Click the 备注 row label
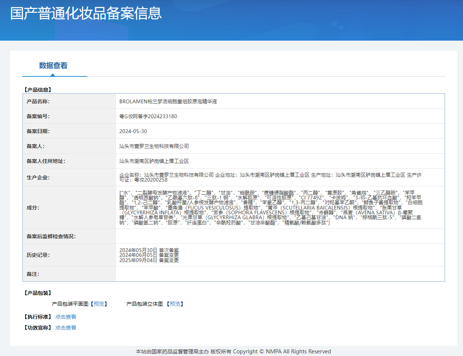 click(x=33, y=274)
